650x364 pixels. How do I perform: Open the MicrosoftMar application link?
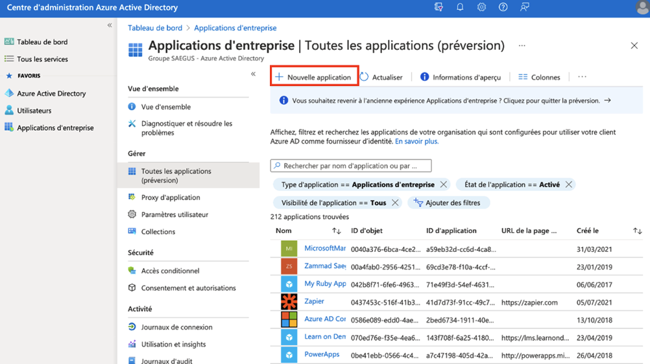[x=325, y=248]
